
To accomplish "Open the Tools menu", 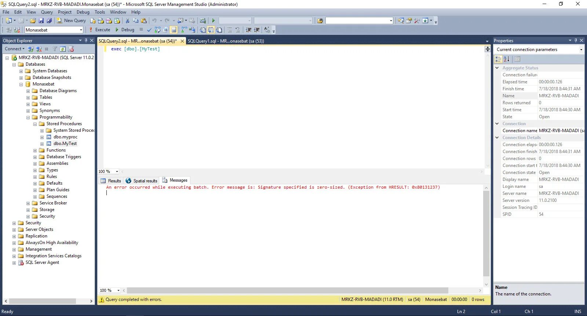I will point(99,12).
